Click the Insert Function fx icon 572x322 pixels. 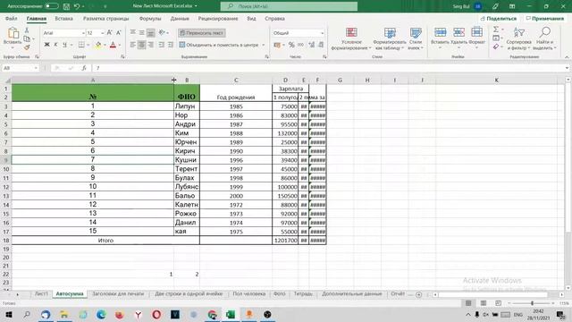coord(84,68)
